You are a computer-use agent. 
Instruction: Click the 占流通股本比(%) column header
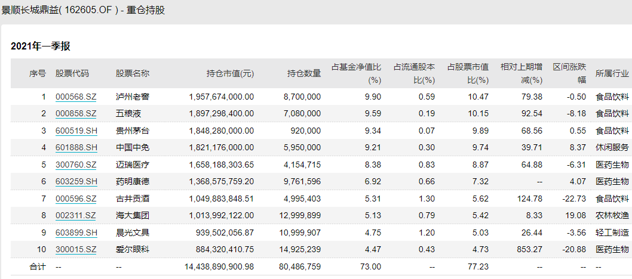(415, 73)
